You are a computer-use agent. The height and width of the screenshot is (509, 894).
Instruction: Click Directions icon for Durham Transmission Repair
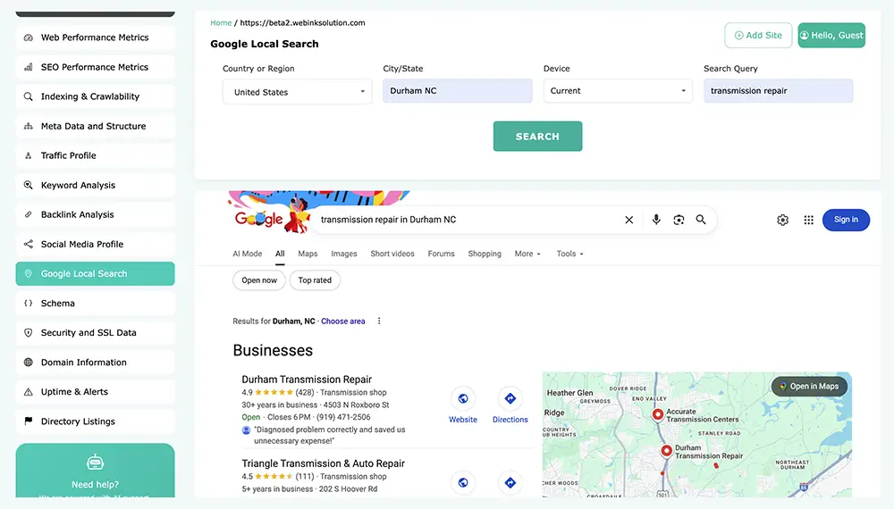510,399
